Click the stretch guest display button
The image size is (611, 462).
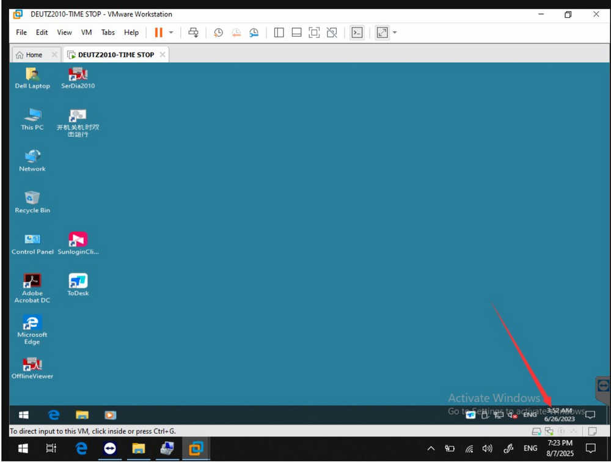pyautogui.click(x=382, y=32)
